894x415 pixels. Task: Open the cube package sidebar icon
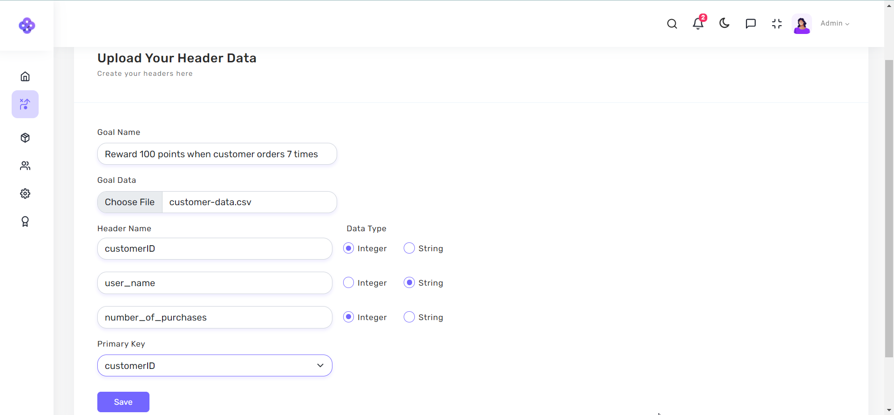point(25,138)
